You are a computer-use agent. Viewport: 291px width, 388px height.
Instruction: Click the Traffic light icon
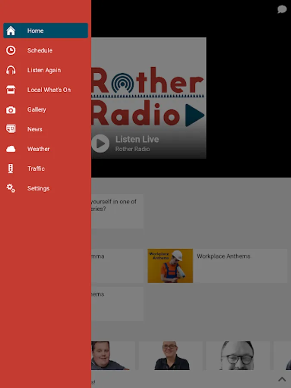[x=11, y=169]
